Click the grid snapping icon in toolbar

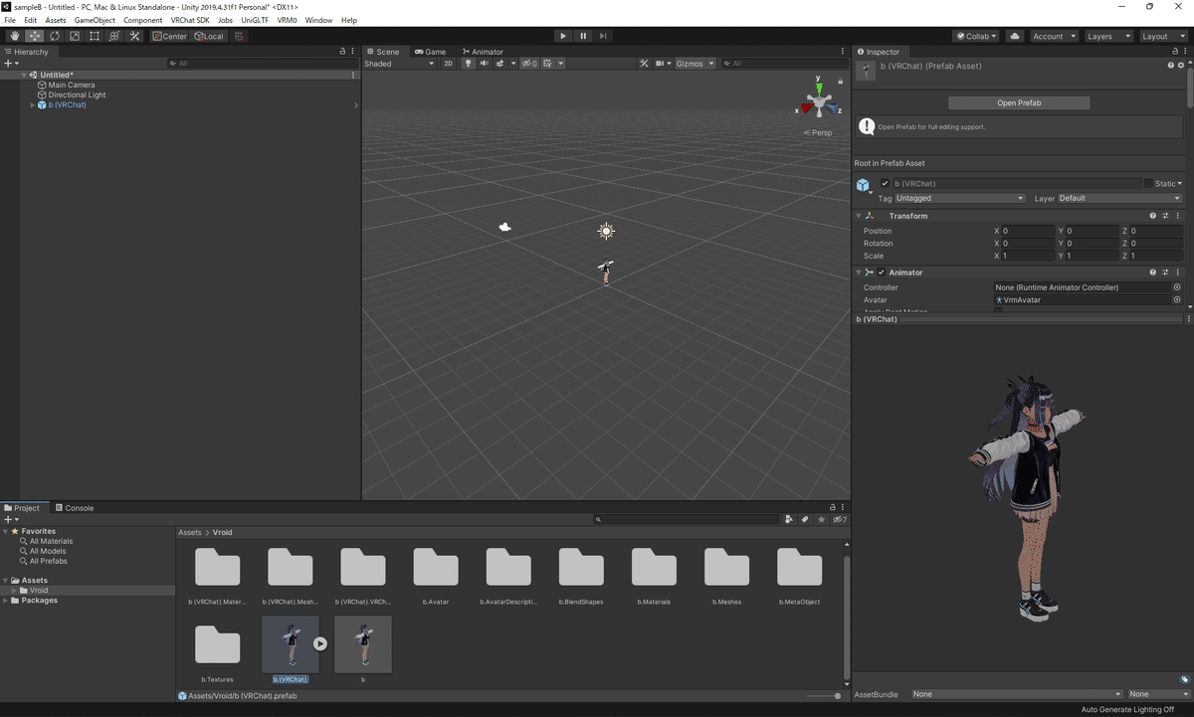click(239, 36)
